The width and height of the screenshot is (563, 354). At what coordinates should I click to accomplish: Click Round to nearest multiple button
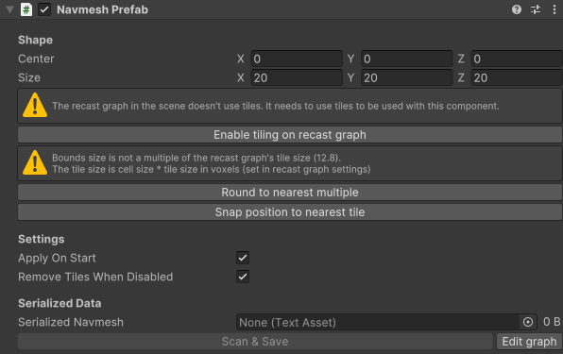pos(290,193)
